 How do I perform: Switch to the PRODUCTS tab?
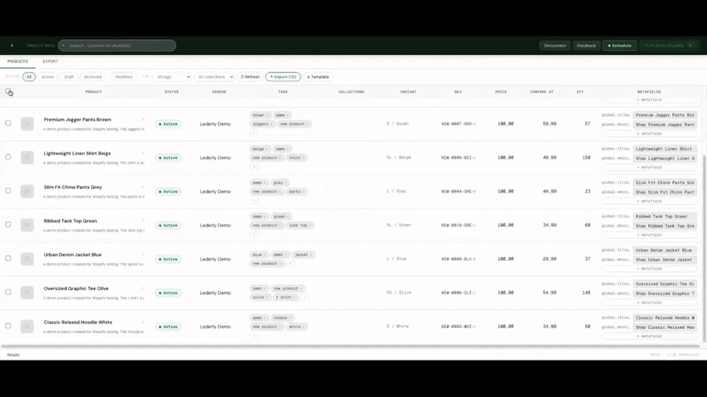pyautogui.click(x=18, y=61)
